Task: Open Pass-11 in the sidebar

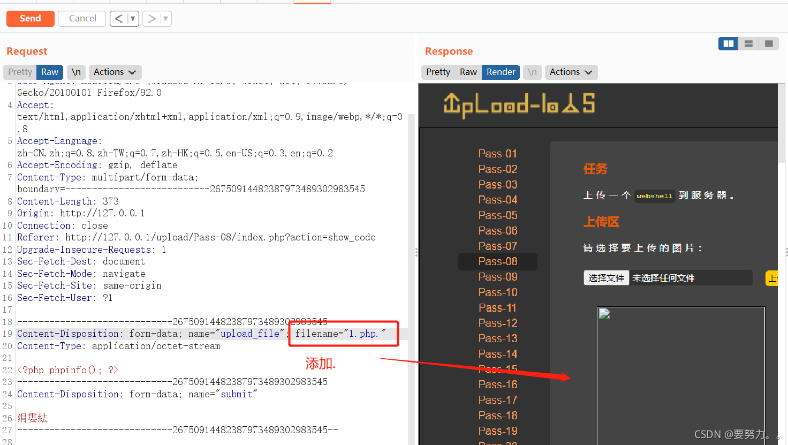Action: pos(498,308)
